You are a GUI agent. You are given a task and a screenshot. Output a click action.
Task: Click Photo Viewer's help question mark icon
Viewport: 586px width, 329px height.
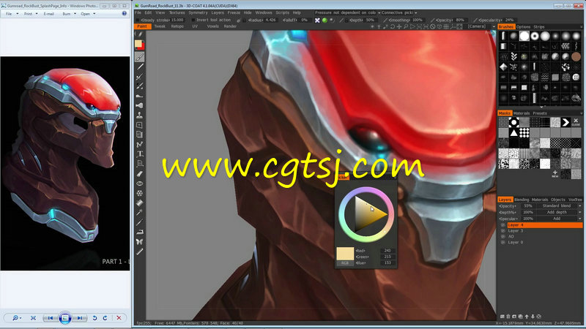tap(124, 13)
